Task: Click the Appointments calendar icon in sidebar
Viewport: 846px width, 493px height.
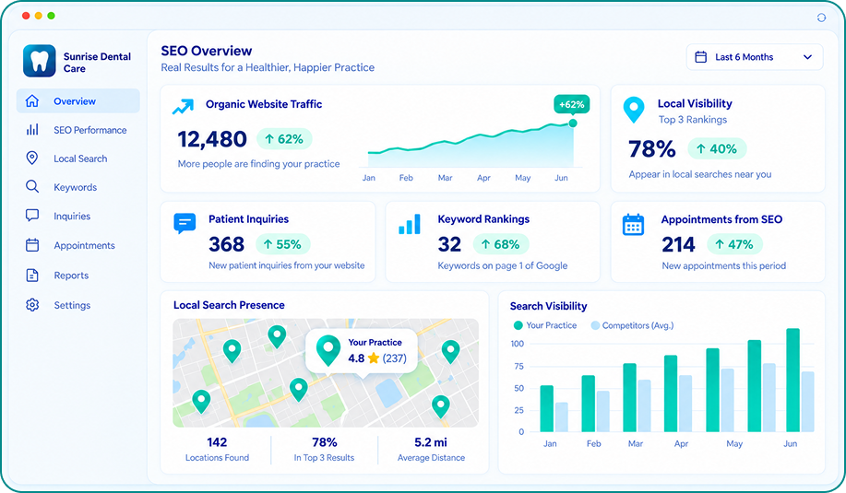Action: pyautogui.click(x=32, y=245)
